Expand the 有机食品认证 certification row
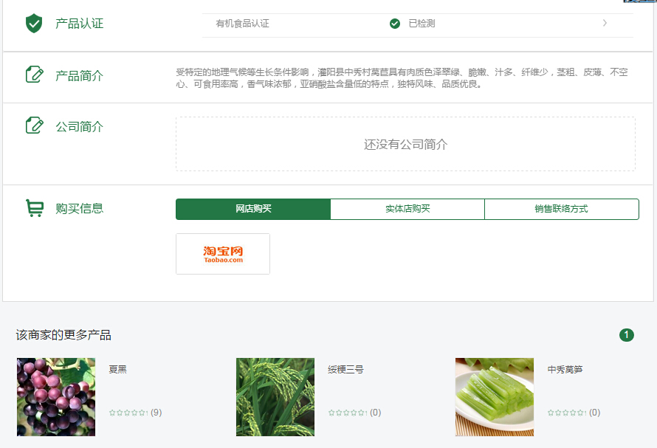 [x=243, y=24]
